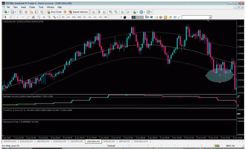The height and width of the screenshot is (149, 246).
Task: Expand the Periods clock dropdown arrow
Action: click(x=144, y=12)
